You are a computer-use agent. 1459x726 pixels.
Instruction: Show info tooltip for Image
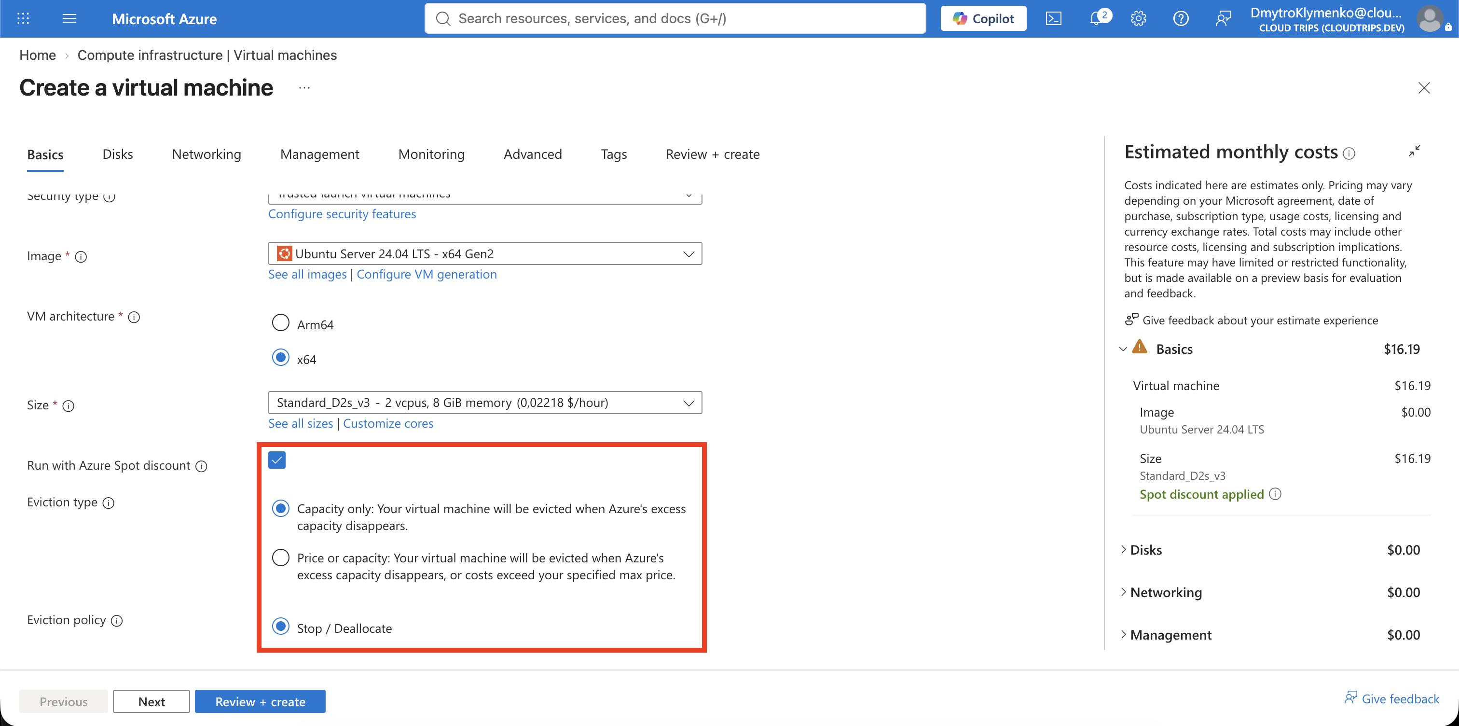81,257
